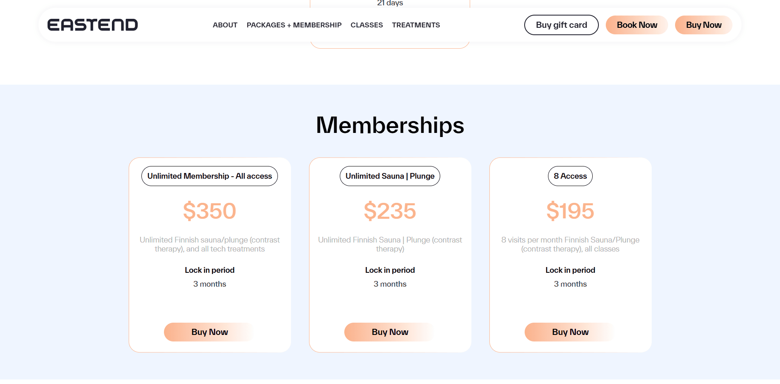Select the Unlimited Membership - All access badge
This screenshot has height=384, width=780.
pos(209,176)
